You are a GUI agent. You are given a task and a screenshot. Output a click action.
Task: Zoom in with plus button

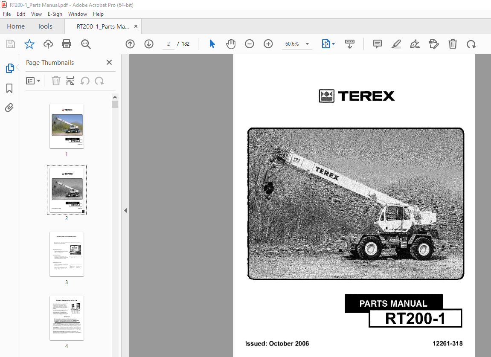[x=268, y=44]
